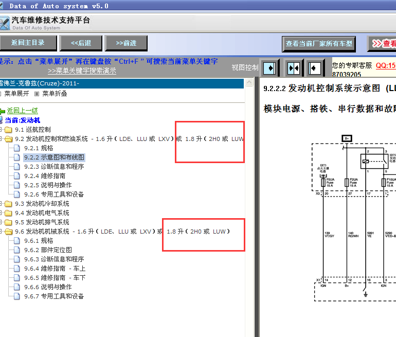Click page icon of 9.2.3 诊断信息和程序
The width and height of the screenshot is (396, 337).
[17, 167]
